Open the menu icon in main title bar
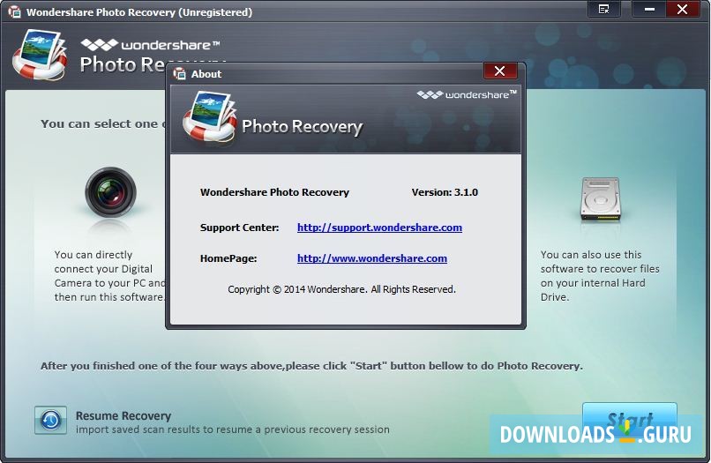Screen dimensions: 711x463 click(603, 9)
